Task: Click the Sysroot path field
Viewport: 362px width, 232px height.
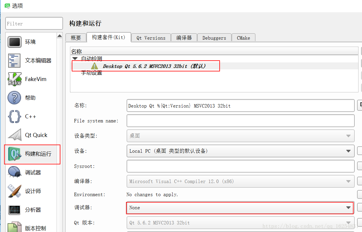Action: coord(240,166)
